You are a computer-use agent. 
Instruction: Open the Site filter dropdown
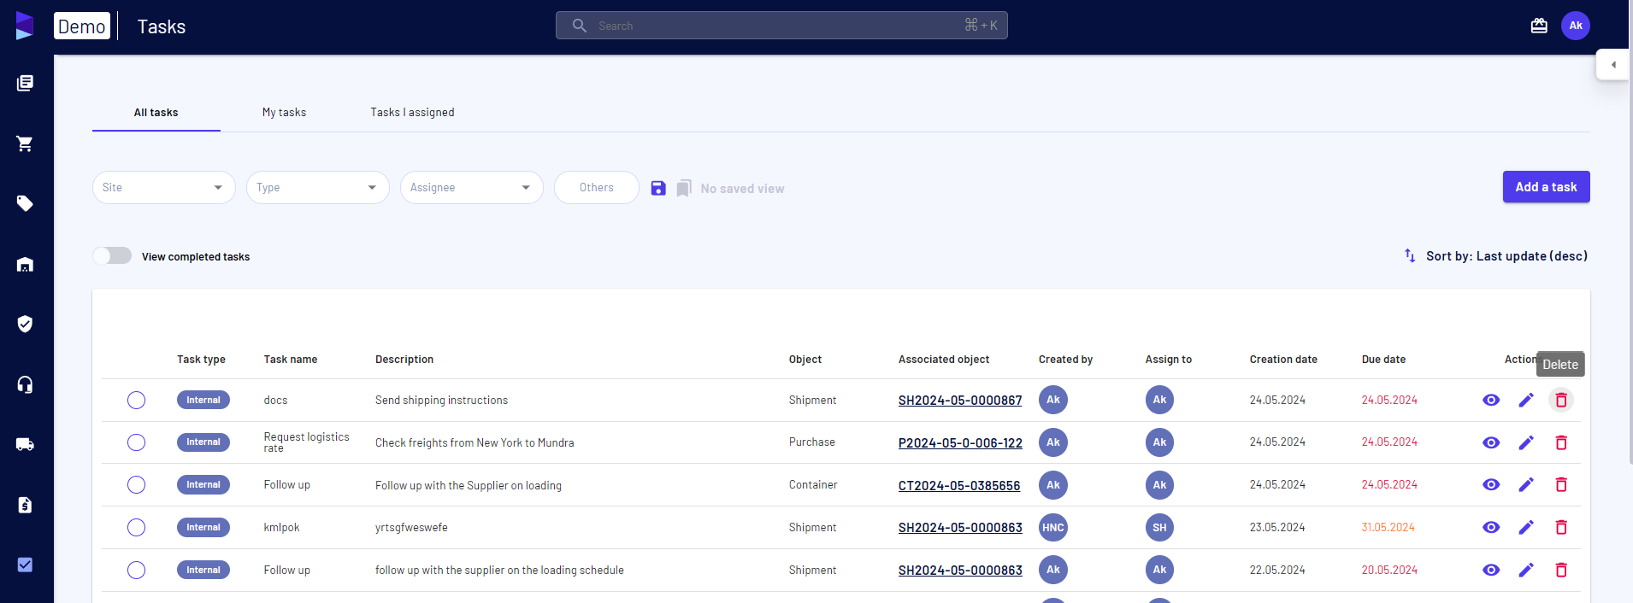(x=164, y=187)
